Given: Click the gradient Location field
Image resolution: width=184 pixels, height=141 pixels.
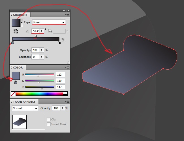Looking at the screenshot, I should pos(36,57).
